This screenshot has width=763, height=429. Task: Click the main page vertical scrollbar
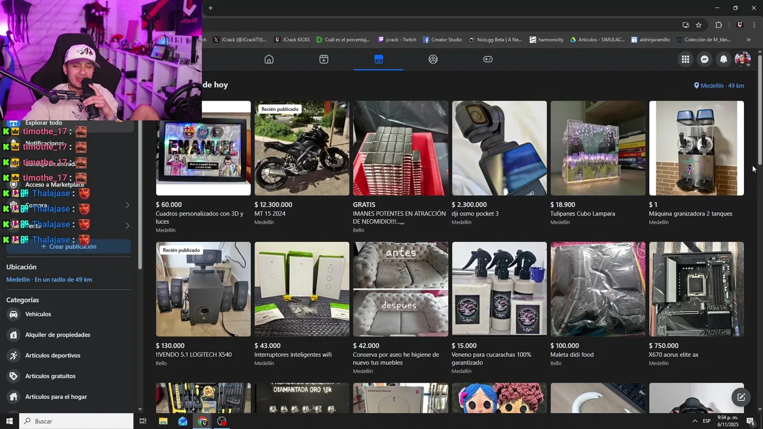pyautogui.click(x=760, y=110)
